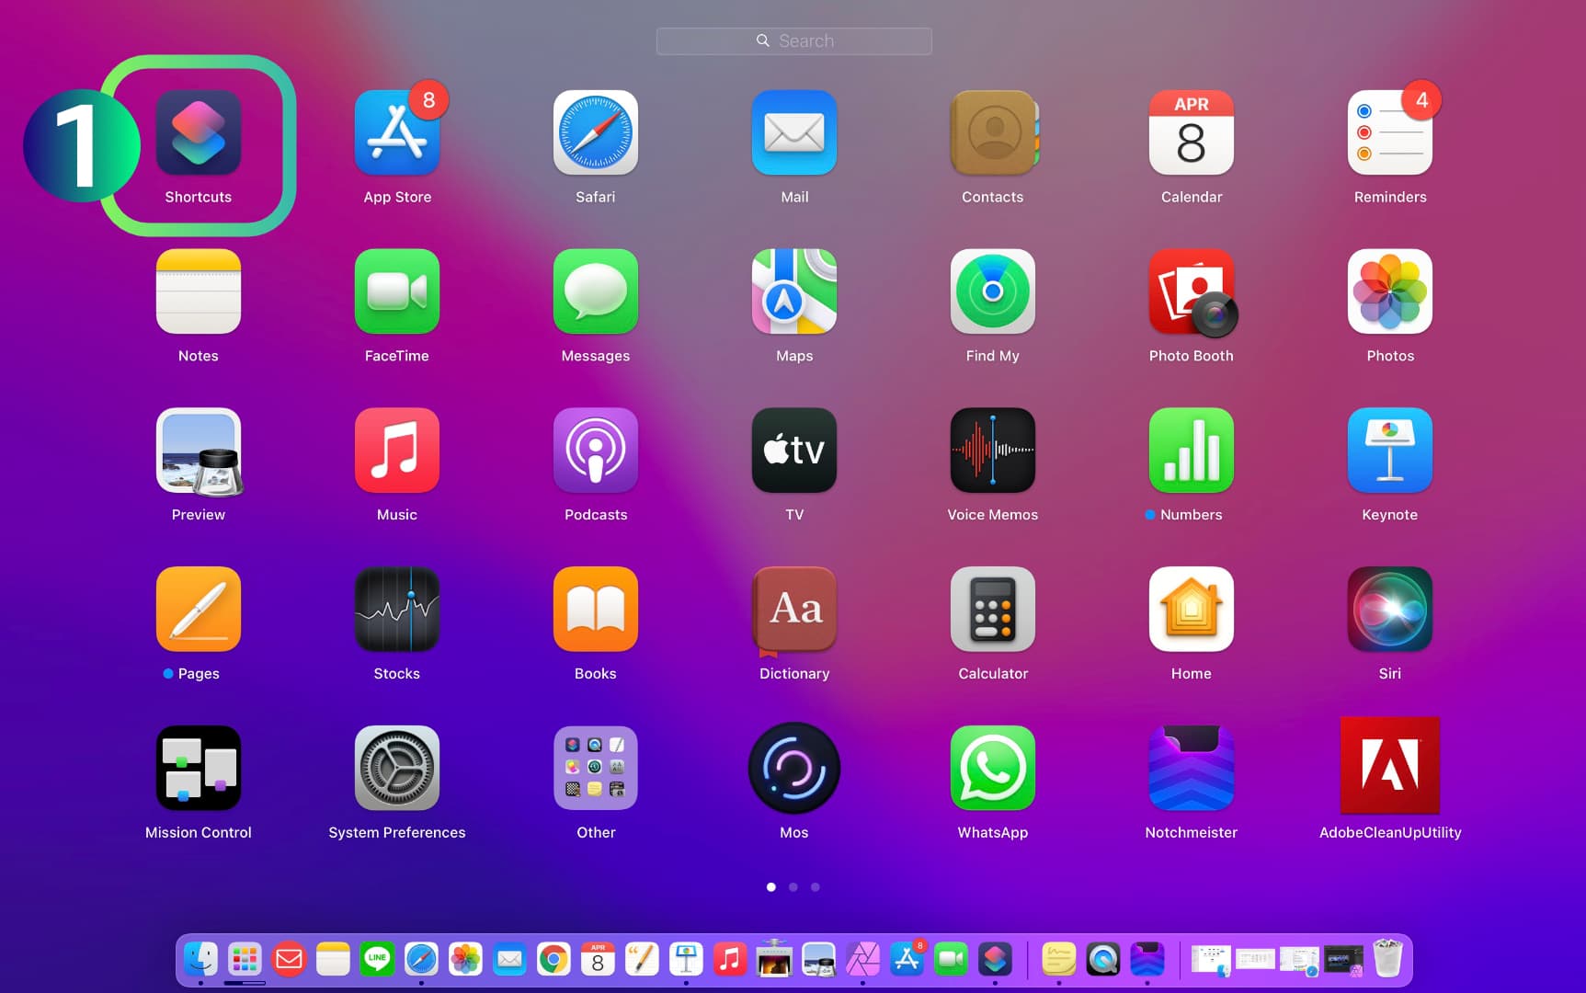Launch the Mos app
Image resolution: width=1586 pixels, height=993 pixels.
coord(793,769)
